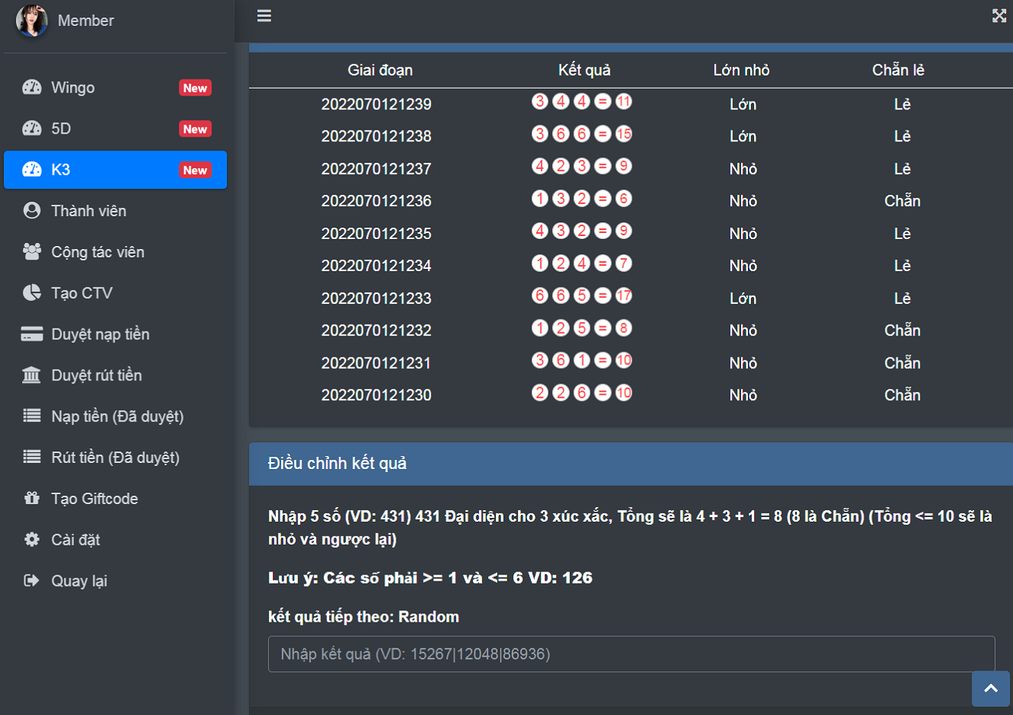Viewport: 1013px width, 715px height.
Task: Focus the Nhập kết quả input field
Action: [631, 654]
